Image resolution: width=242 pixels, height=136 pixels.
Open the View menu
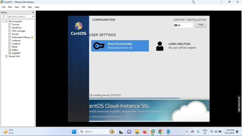(17, 7)
